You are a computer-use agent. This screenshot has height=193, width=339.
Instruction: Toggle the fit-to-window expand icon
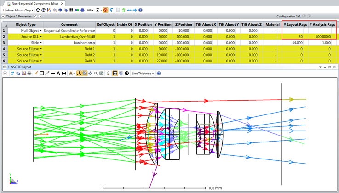[x=115, y=74]
